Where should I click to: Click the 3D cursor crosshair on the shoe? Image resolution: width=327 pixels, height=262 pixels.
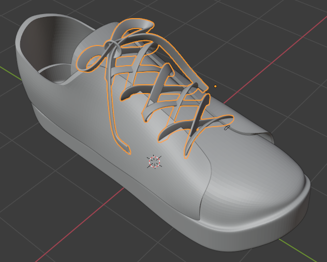pos(155,161)
